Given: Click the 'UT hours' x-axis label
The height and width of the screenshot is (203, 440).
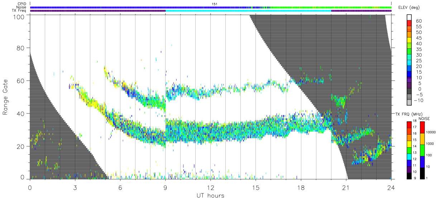Looking at the screenshot, I should (210, 195).
